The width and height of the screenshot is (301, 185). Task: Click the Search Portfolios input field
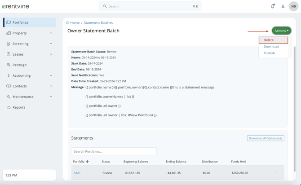114,151
